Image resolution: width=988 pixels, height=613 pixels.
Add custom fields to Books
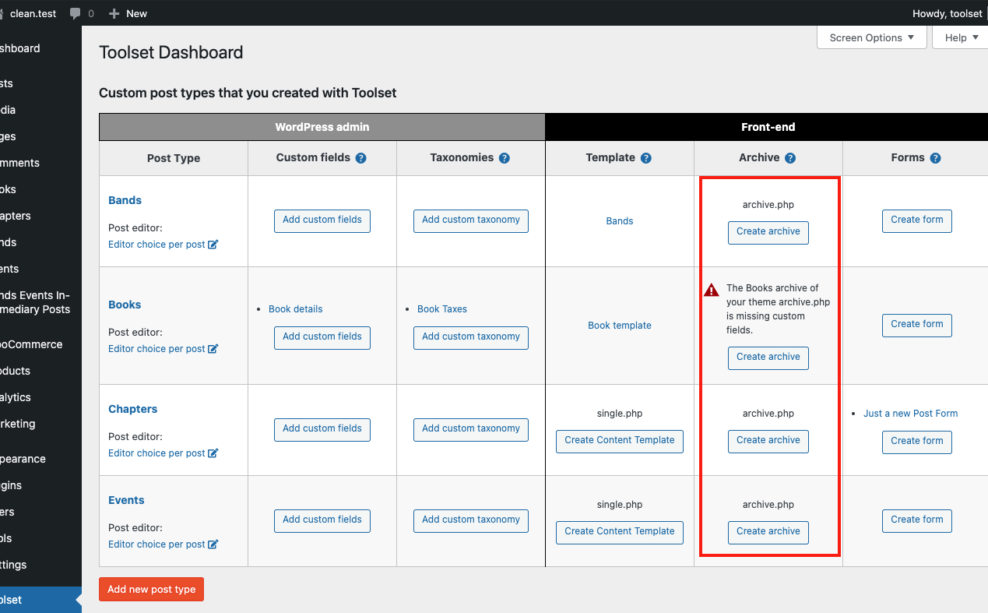coord(322,337)
